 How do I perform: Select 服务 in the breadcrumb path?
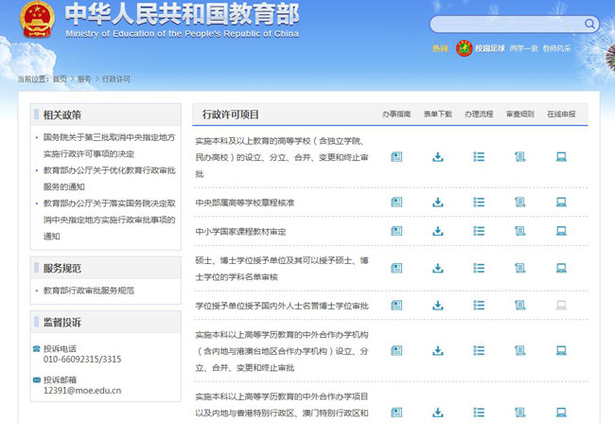[x=84, y=79]
